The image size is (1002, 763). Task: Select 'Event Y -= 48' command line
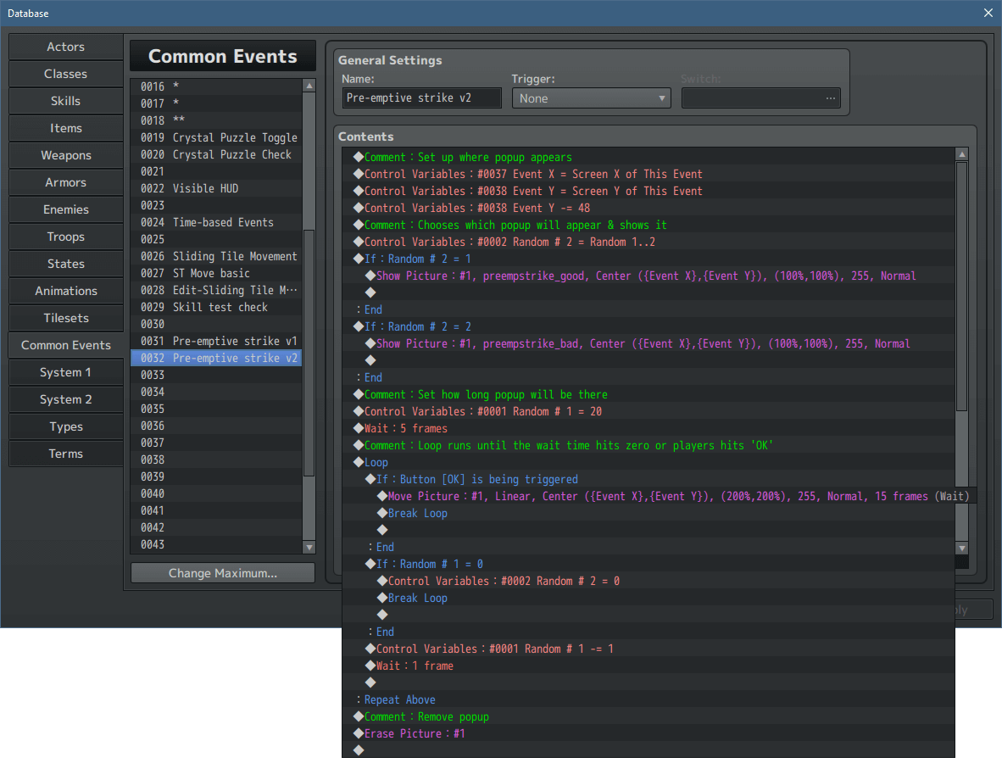coord(649,208)
